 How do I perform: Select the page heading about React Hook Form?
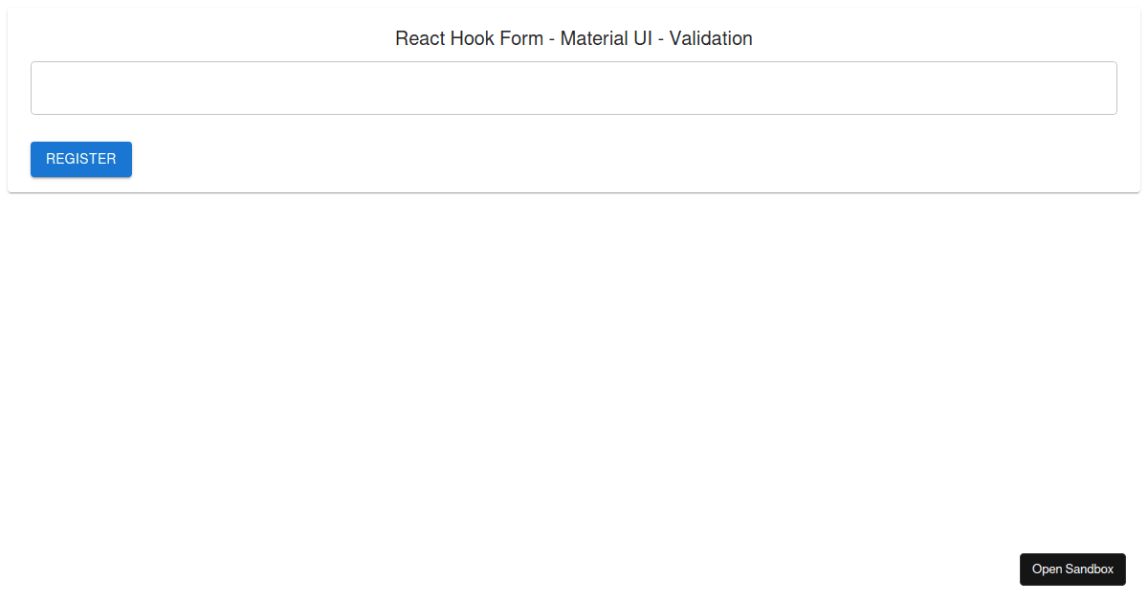574,38
